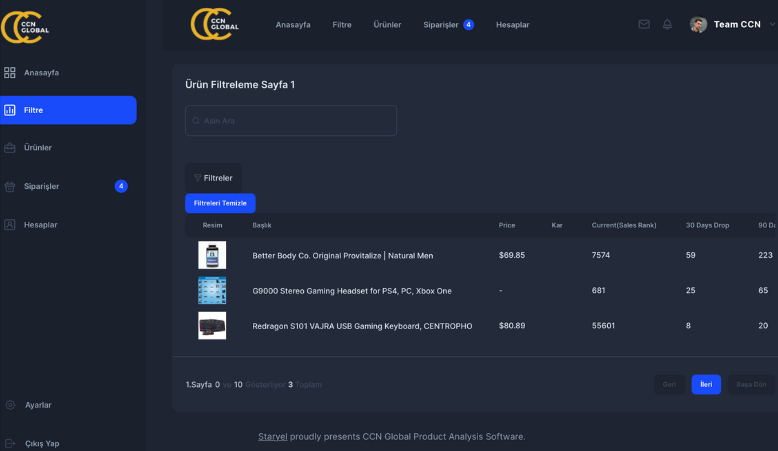Viewport: 778px width, 451px height.
Task: Click the navbar Siparişler badge showing 4
Action: tap(468, 25)
